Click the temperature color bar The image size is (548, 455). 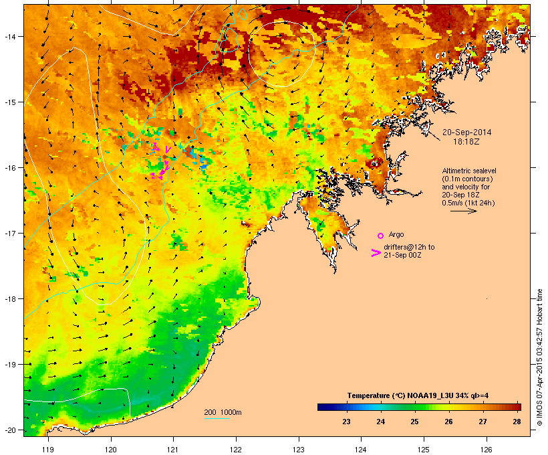click(x=420, y=407)
